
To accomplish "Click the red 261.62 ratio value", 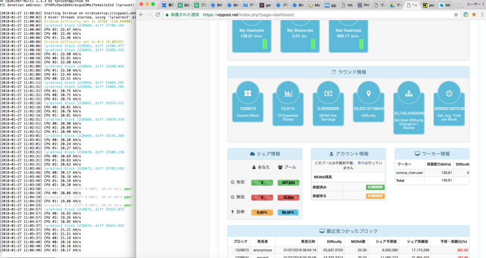I will (462, 250).
